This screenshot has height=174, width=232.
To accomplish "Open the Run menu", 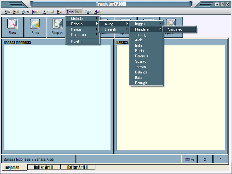I will click(60, 12).
